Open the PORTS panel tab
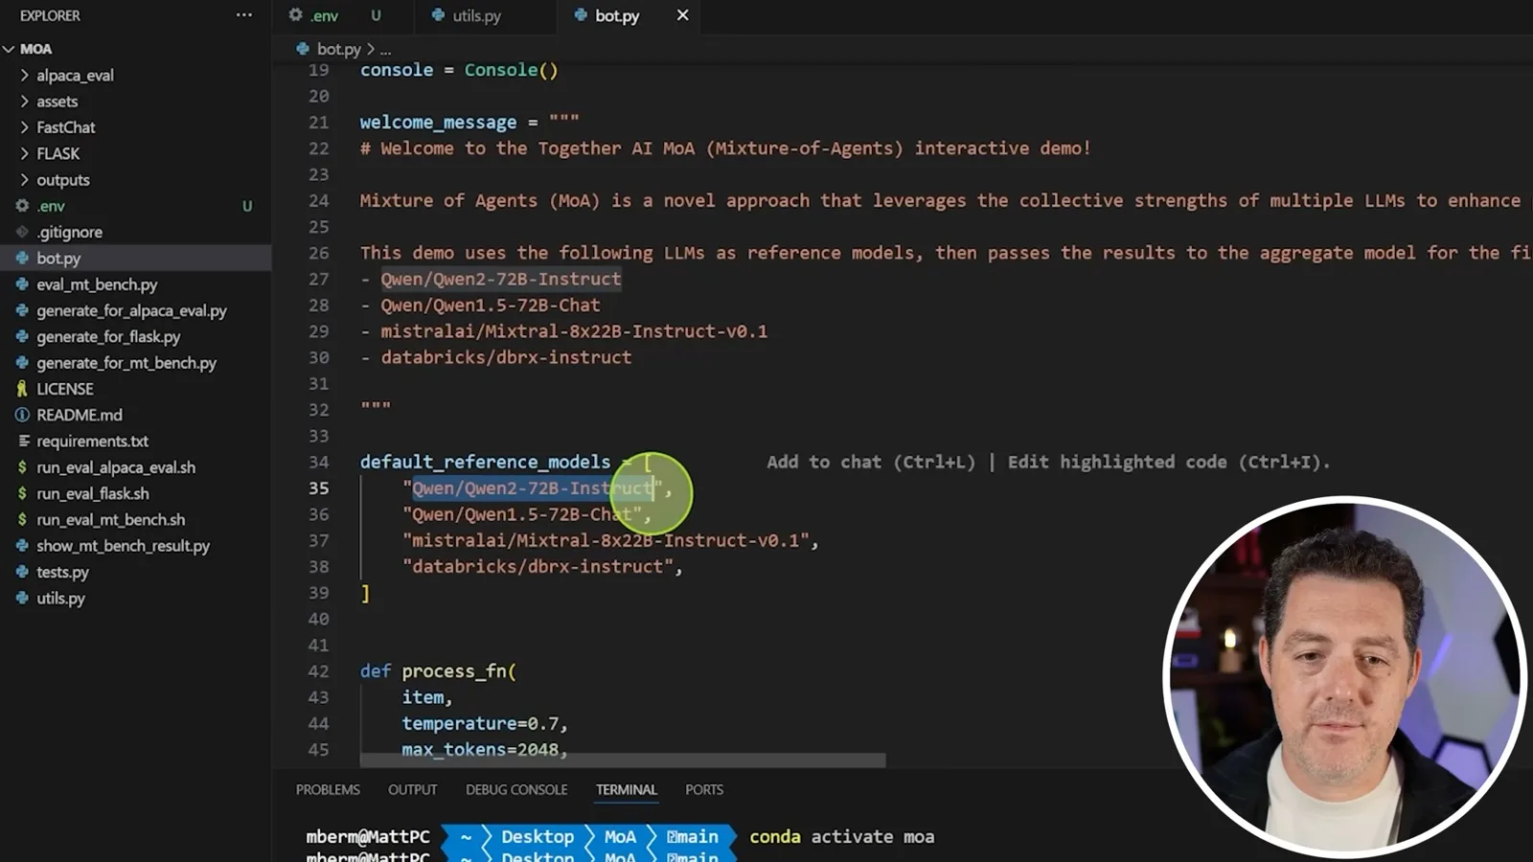Image resolution: width=1533 pixels, height=862 pixels. [704, 790]
